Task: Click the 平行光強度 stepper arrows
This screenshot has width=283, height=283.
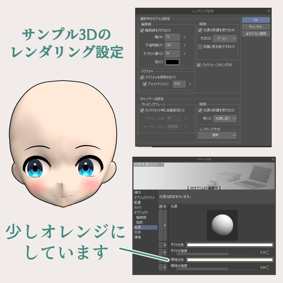Action: [x=267, y=253]
